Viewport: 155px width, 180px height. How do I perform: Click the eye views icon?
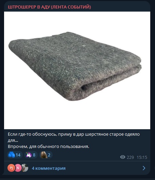pyautogui.click(x=123, y=157)
